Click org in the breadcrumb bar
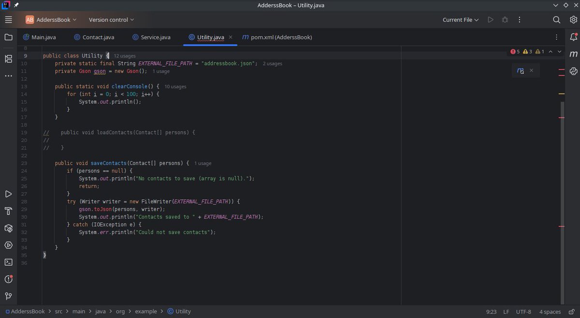 coord(120,312)
